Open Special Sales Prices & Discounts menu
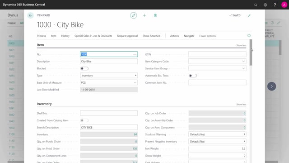This screenshot has width=289, height=163. [93, 36]
